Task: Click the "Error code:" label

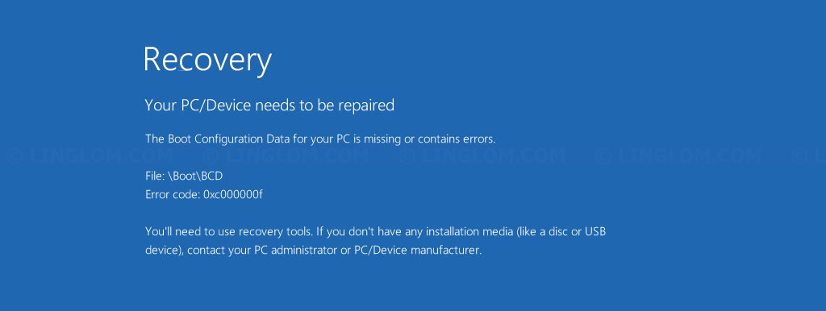Action: [173, 195]
